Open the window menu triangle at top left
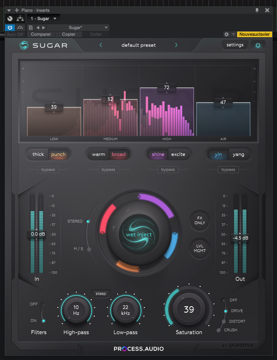The width and height of the screenshot is (277, 360). [9, 10]
